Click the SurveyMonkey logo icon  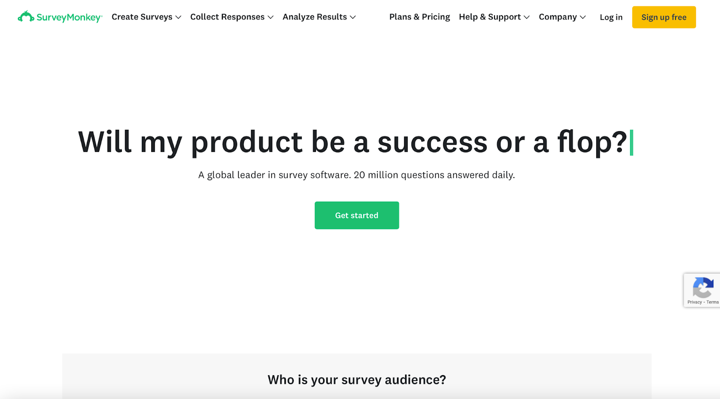(26, 17)
